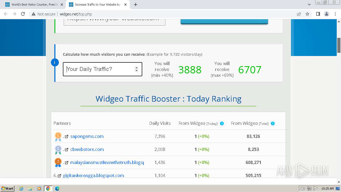Open the gigitankerengga.blogspot.com link

[x=94, y=175]
